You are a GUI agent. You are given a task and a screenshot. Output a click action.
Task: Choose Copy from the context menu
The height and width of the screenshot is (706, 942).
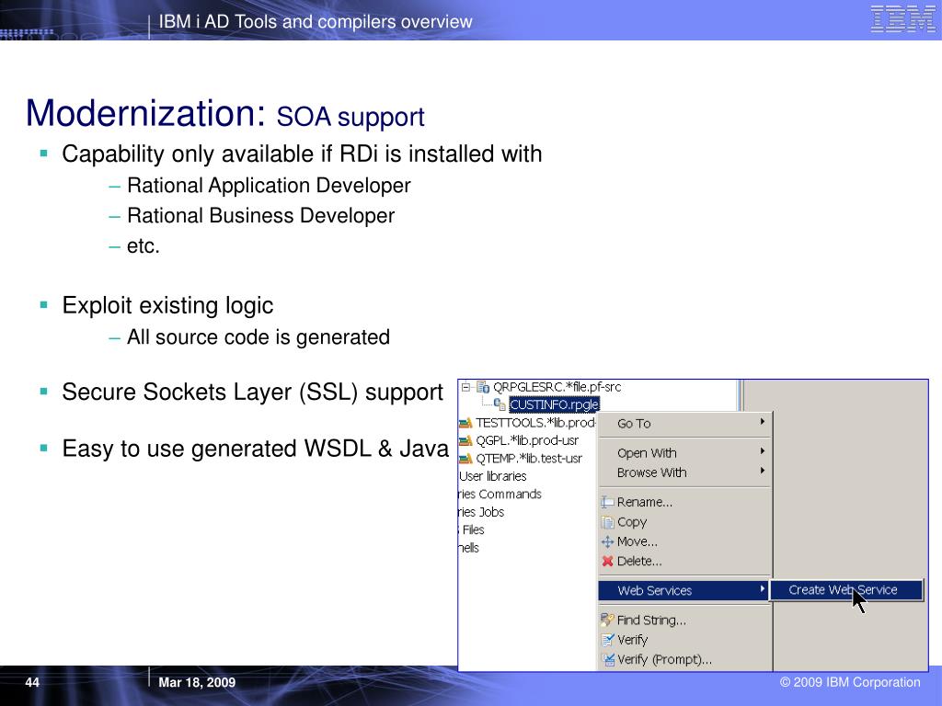click(684, 522)
